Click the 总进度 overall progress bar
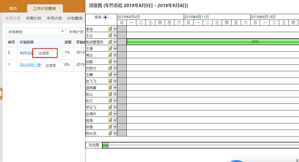 tap(201, 145)
